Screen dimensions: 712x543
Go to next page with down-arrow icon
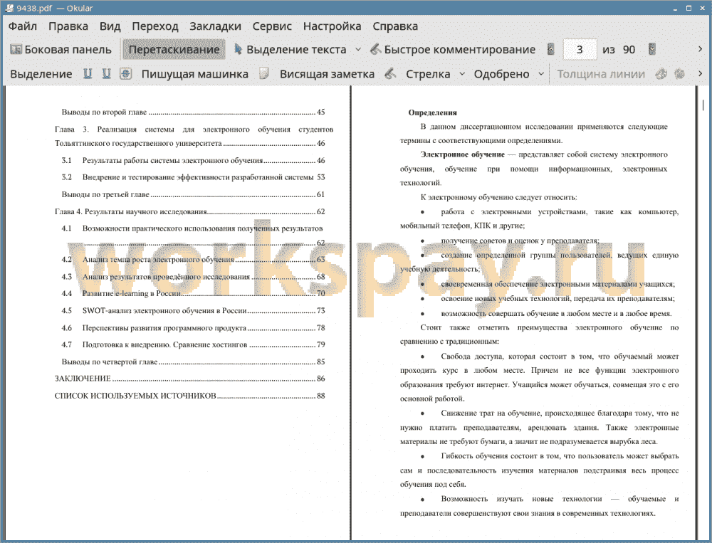(652, 50)
